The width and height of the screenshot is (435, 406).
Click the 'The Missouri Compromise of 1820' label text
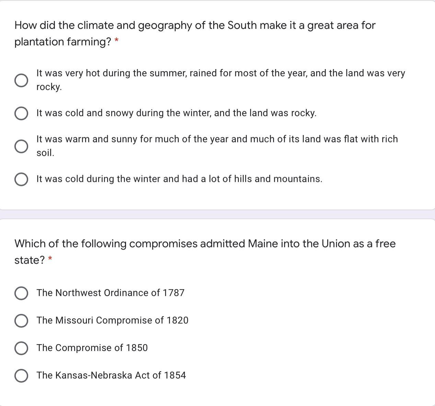point(113,320)
